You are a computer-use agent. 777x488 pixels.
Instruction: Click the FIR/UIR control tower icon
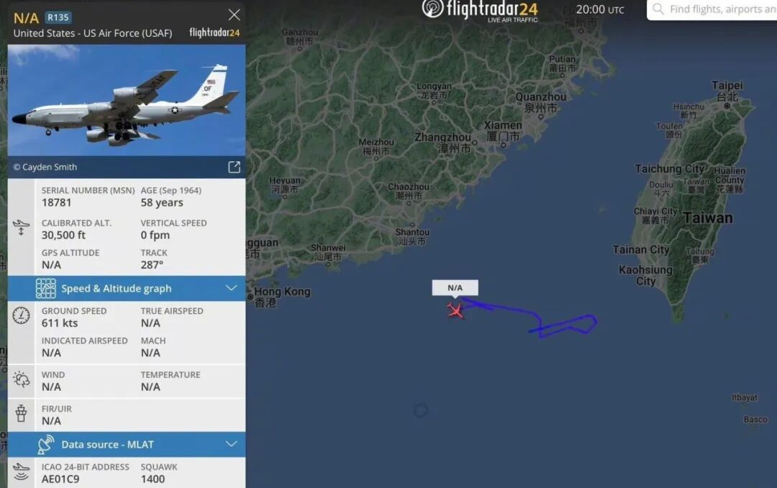click(21, 413)
